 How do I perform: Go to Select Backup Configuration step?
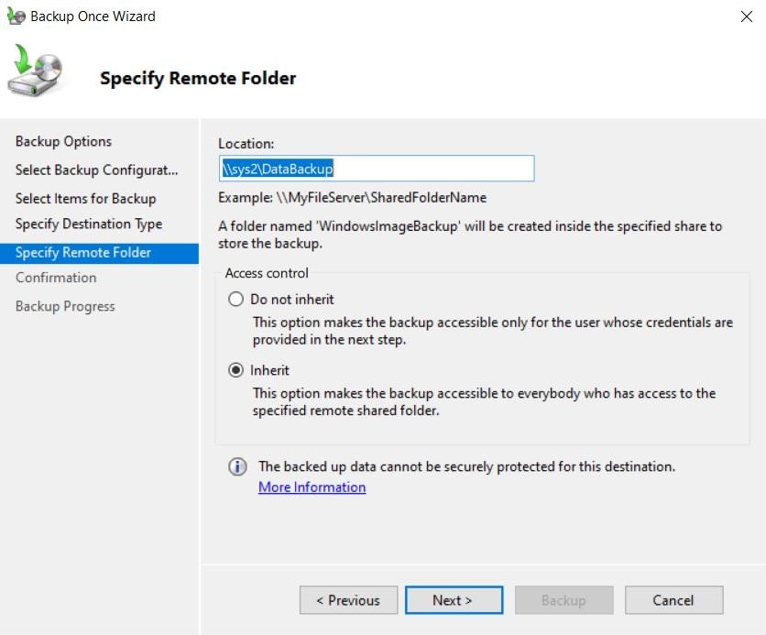pyautogui.click(x=97, y=170)
